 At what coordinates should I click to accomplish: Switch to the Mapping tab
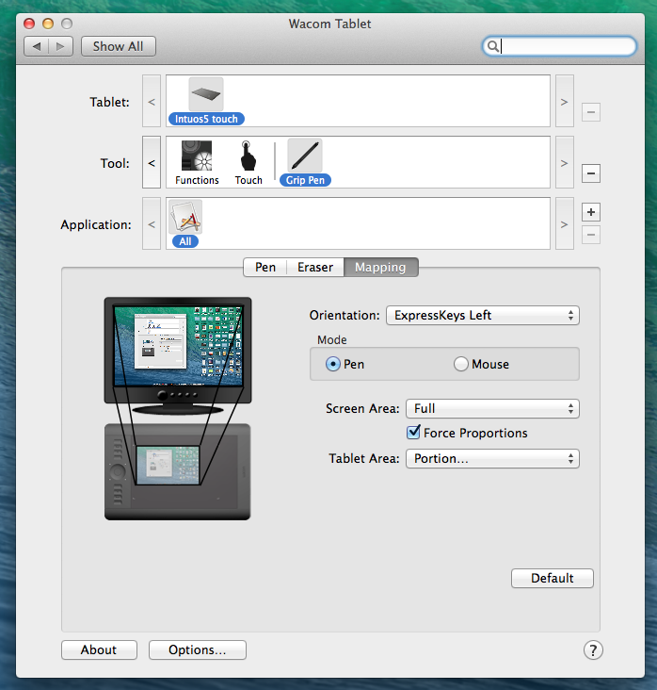[380, 267]
